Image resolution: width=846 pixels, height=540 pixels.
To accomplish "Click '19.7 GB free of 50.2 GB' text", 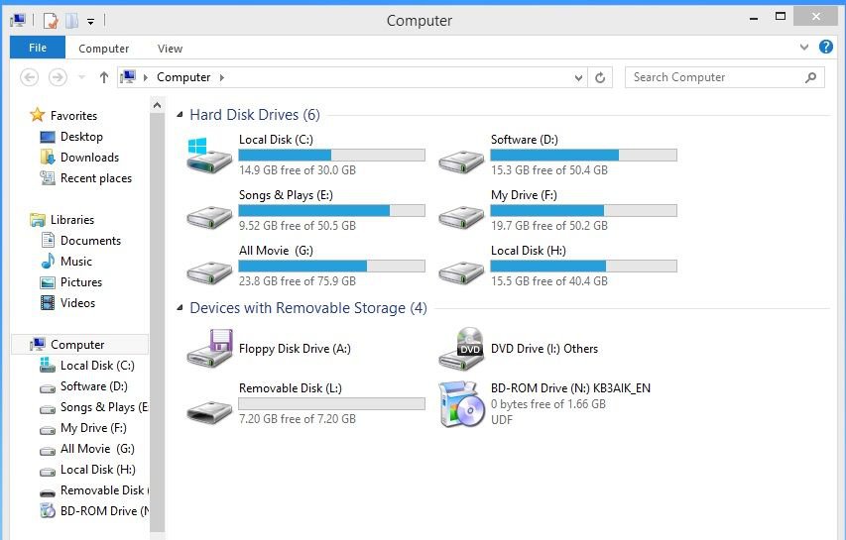I will (549, 226).
